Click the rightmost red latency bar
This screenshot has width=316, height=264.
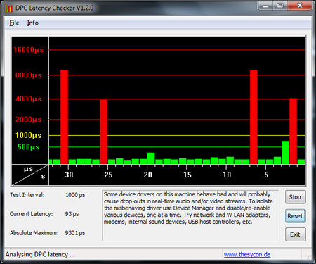(294, 131)
